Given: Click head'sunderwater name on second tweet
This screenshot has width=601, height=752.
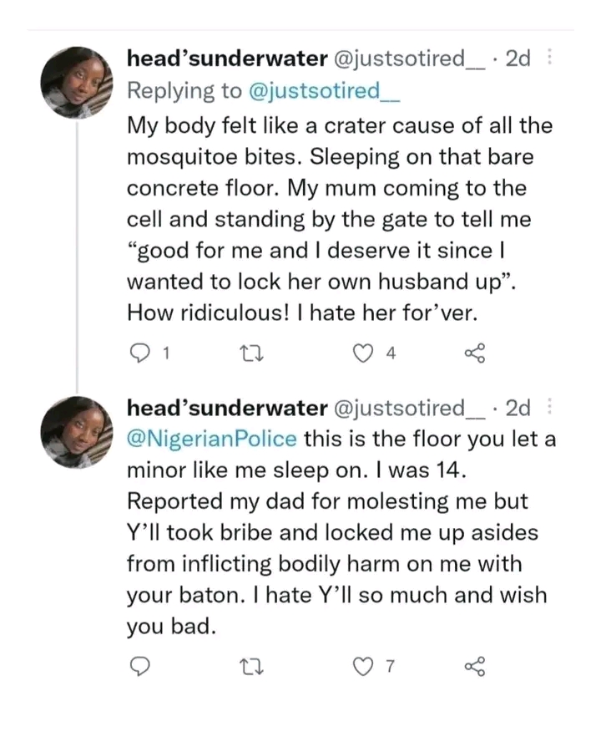Looking at the screenshot, I should (x=225, y=408).
